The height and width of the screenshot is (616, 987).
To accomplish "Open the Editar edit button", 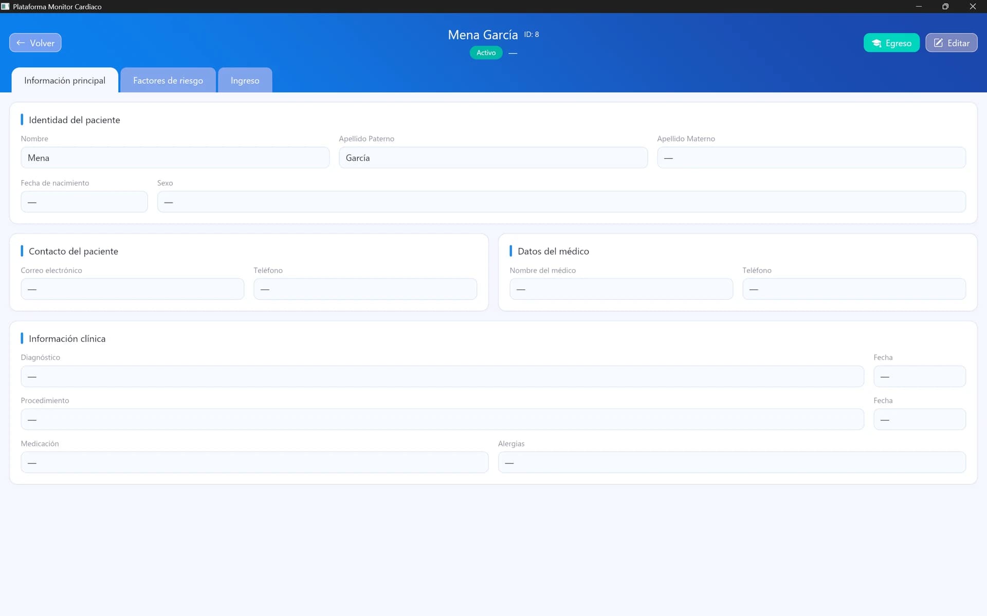I will coord(951,43).
